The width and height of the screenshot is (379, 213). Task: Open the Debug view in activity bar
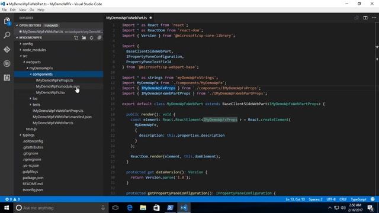[x=7, y=63]
